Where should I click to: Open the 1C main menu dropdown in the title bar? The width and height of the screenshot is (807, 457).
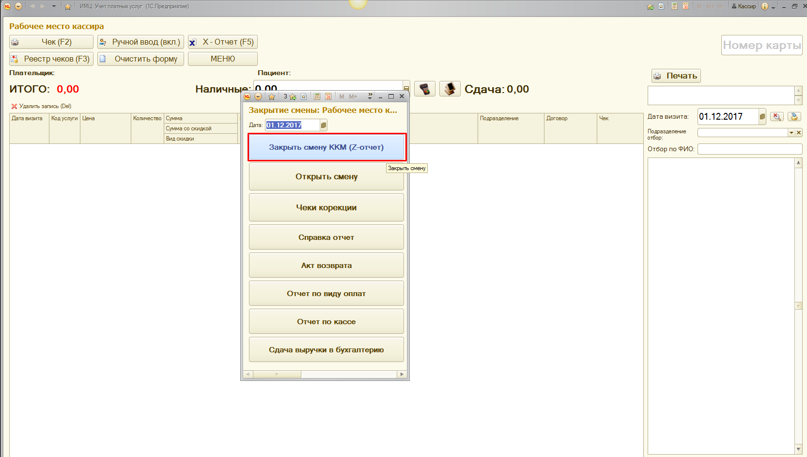click(18, 6)
